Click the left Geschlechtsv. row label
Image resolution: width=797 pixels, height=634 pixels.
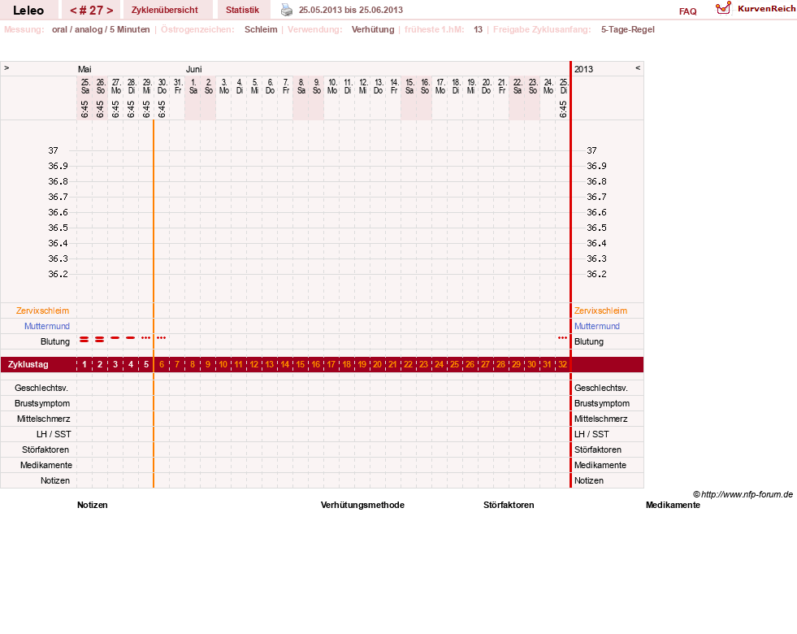(x=41, y=388)
